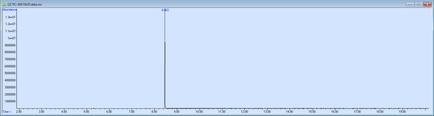
Task: Click the 3.00 time axis tick label
Action: 41,112
